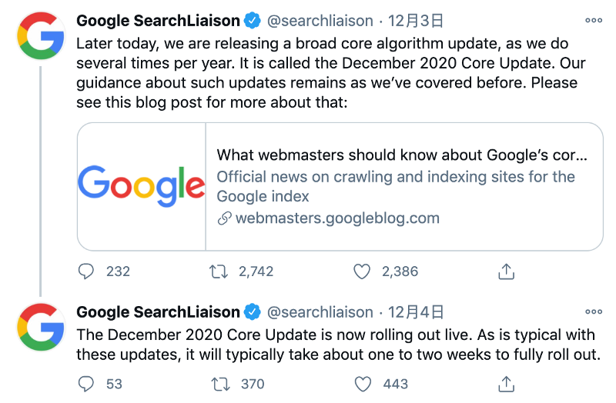Open Google SearchLiaison avatar on first tweet
The height and width of the screenshot is (403, 616).
click(41, 35)
